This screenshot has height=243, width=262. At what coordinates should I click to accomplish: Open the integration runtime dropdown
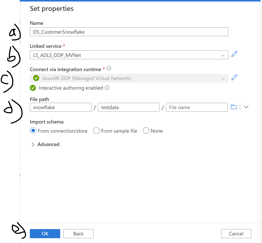point(223,78)
